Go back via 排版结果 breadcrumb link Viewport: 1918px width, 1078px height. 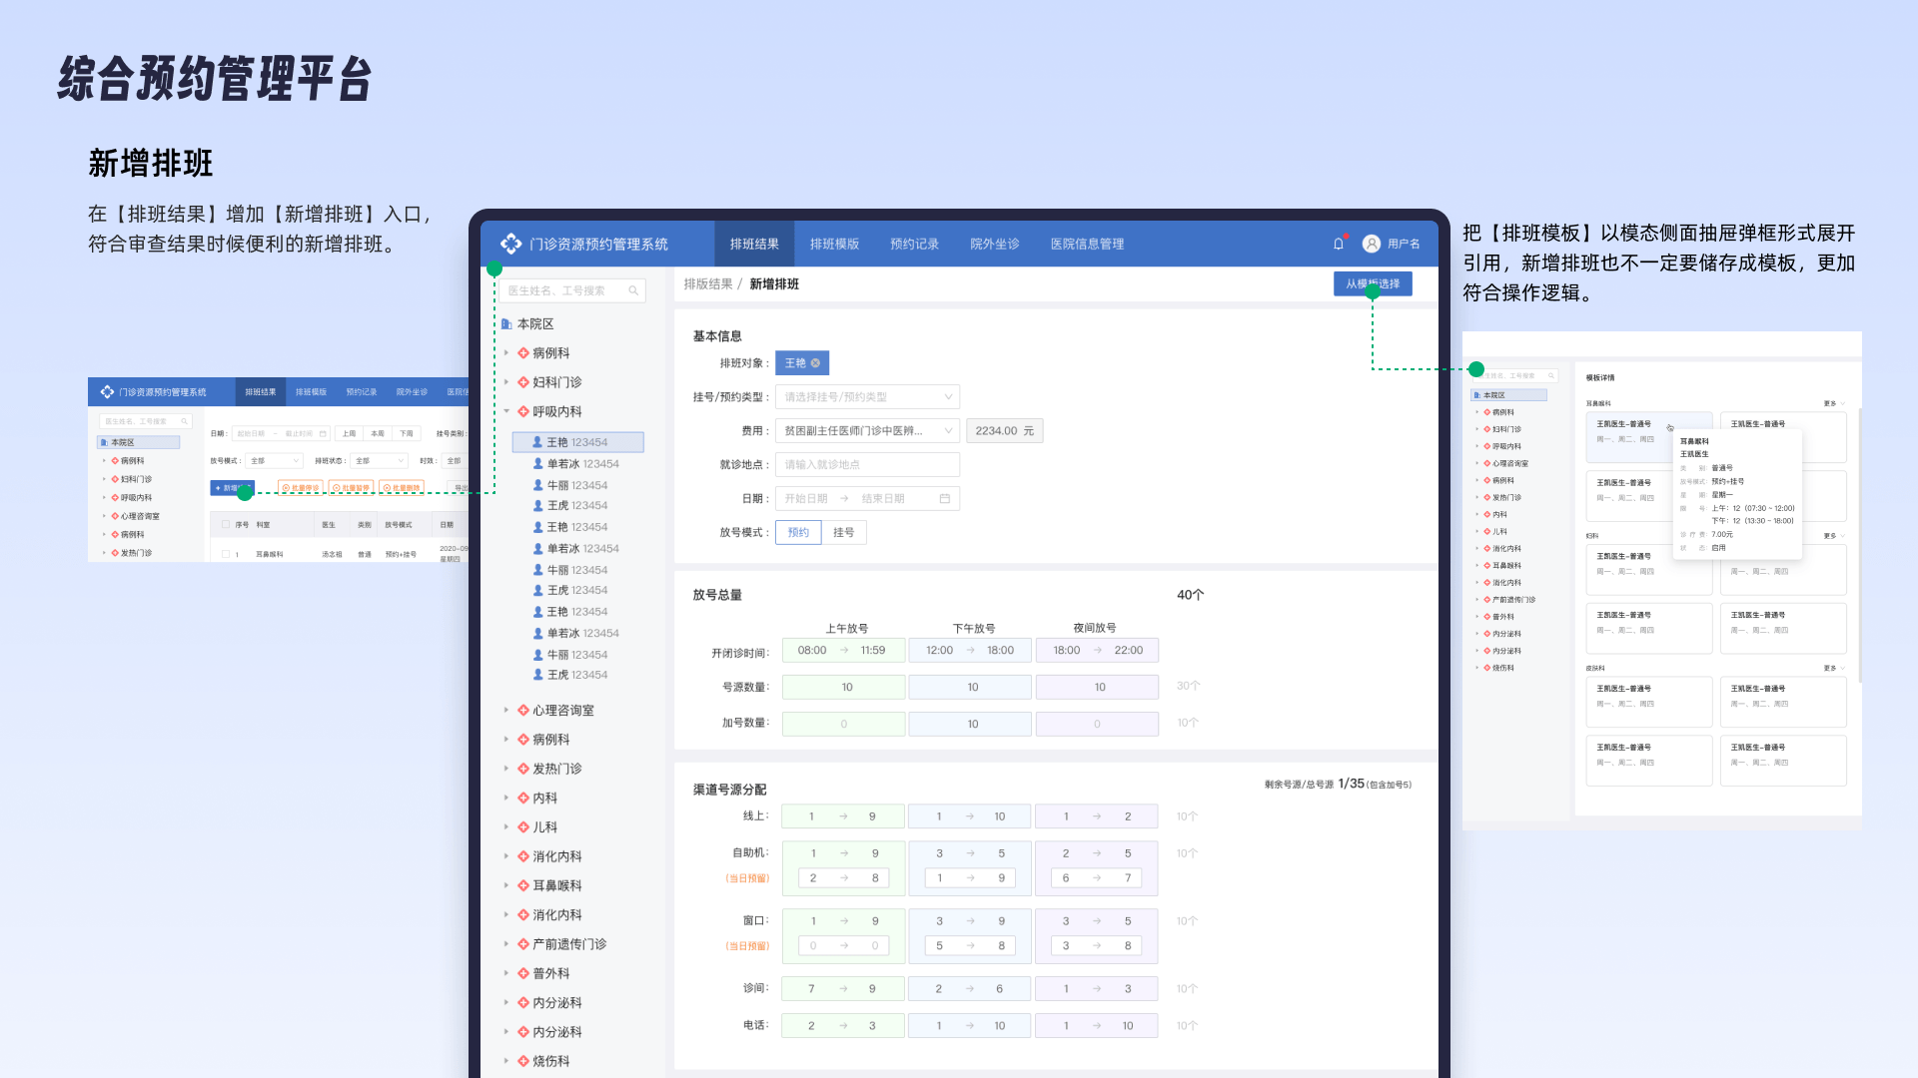708,284
